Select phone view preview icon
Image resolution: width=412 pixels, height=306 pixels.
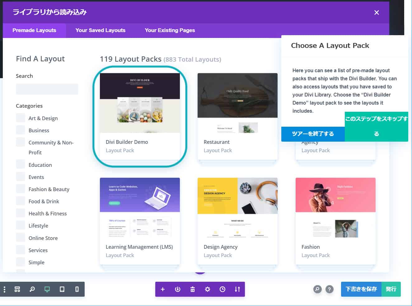(77, 289)
